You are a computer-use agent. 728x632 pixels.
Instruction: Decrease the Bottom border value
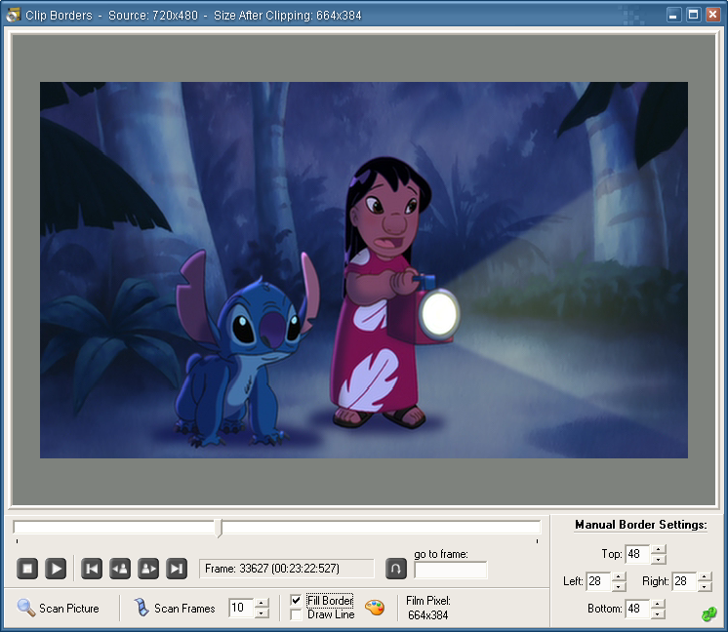point(658,613)
